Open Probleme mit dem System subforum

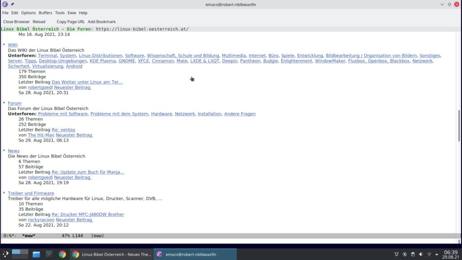(x=119, y=114)
